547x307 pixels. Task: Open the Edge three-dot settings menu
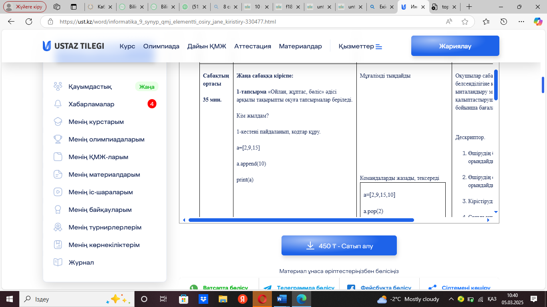(x=521, y=22)
